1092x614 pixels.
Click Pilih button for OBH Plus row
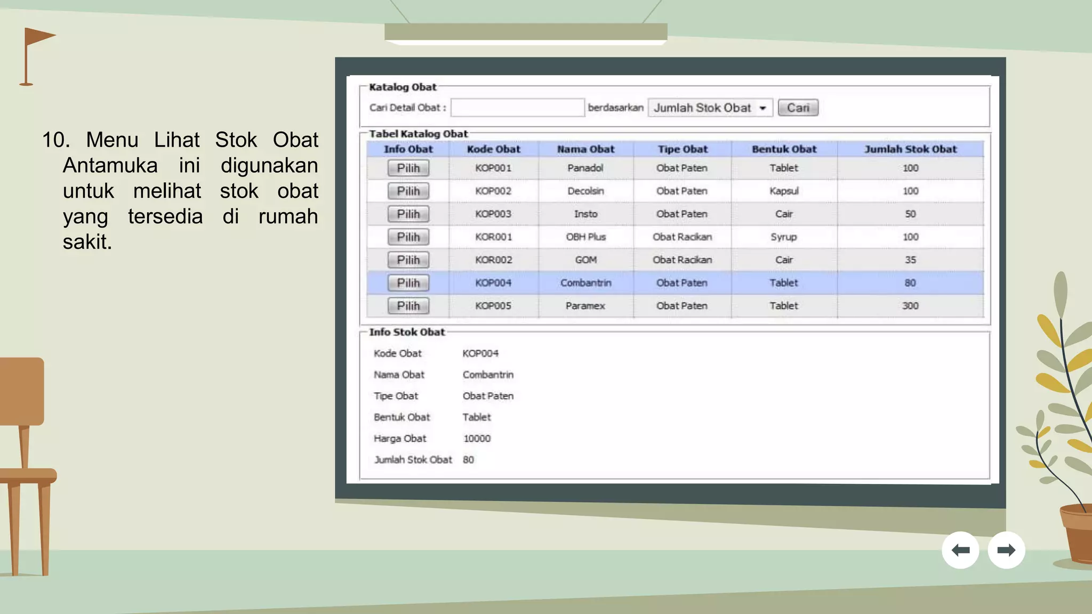pyautogui.click(x=408, y=237)
